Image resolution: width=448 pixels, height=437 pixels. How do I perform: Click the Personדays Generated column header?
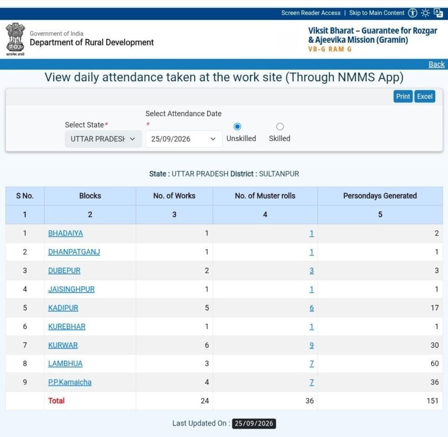click(x=380, y=196)
